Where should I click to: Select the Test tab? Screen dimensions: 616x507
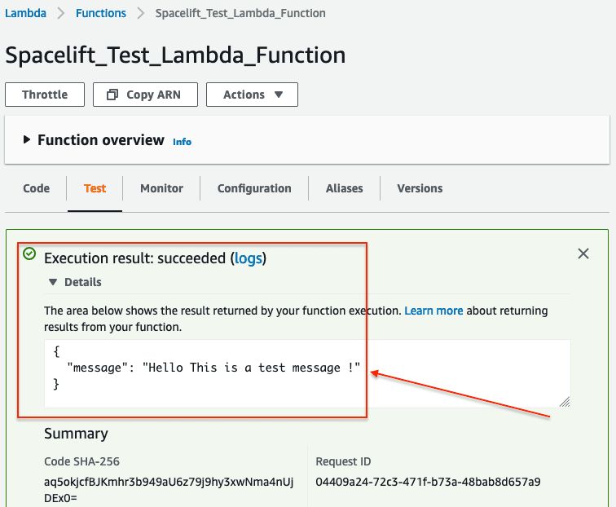click(95, 188)
